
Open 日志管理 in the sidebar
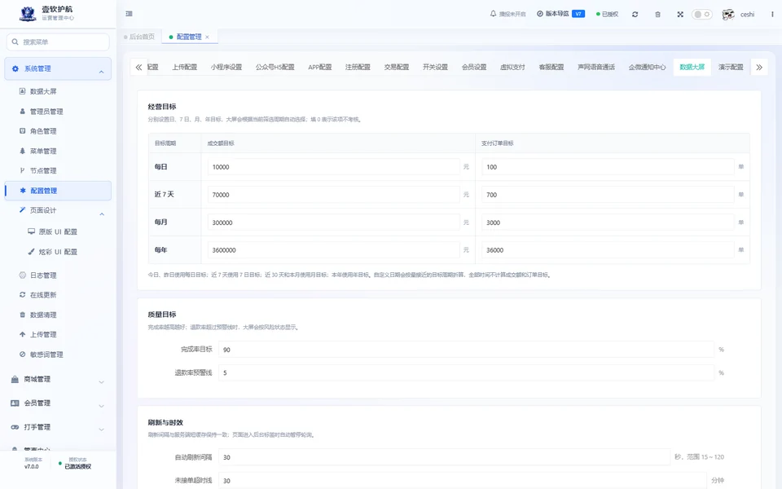click(43, 275)
